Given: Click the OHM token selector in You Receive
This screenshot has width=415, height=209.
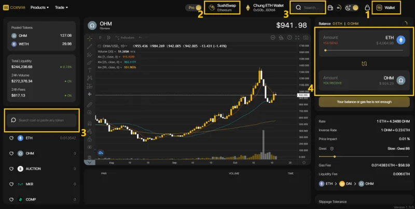Looking at the screenshot, I should [x=394, y=80].
